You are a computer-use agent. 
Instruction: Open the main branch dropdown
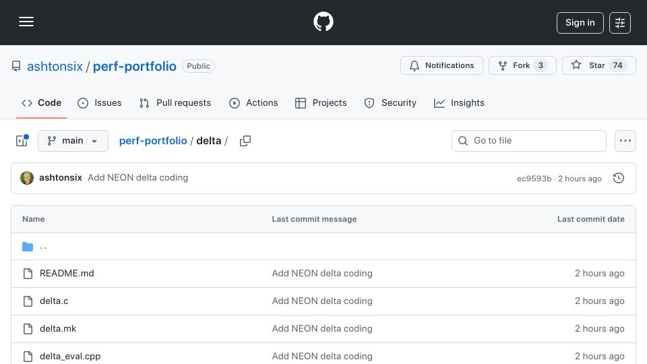(x=73, y=141)
